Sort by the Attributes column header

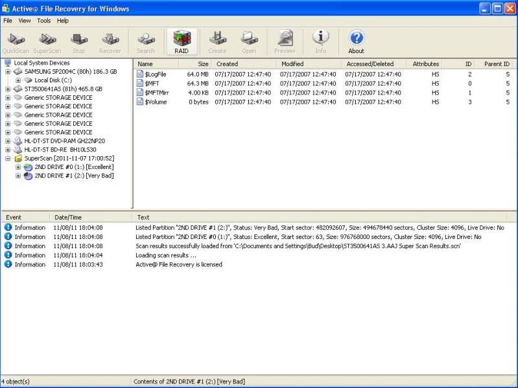pyautogui.click(x=424, y=63)
